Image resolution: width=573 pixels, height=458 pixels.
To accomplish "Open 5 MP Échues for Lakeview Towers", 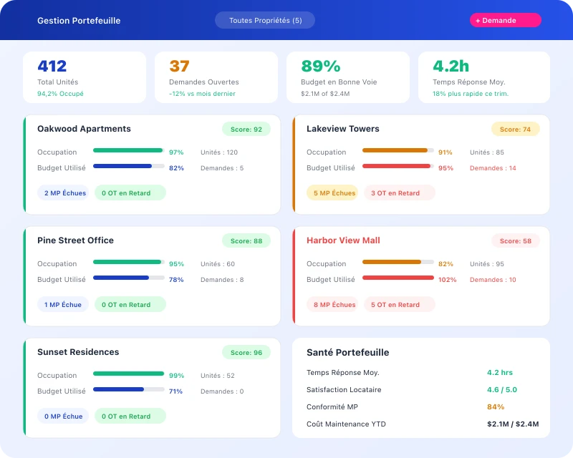I will click(332, 193).
